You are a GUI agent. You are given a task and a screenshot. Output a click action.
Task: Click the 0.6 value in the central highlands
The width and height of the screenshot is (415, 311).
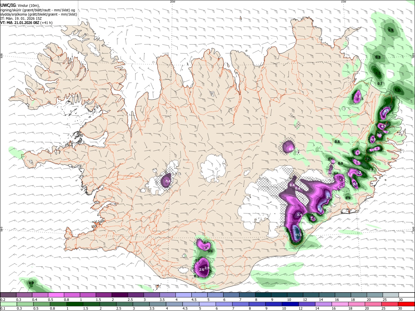[291, 149]
